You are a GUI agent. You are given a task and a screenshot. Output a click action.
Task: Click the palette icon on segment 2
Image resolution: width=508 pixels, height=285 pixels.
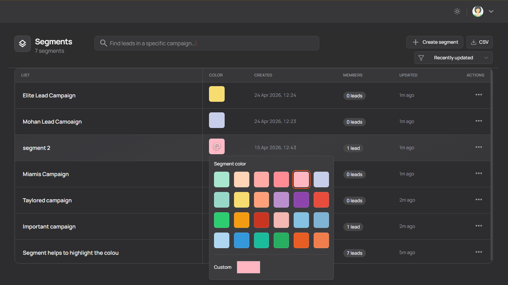[x=217, y=146]
